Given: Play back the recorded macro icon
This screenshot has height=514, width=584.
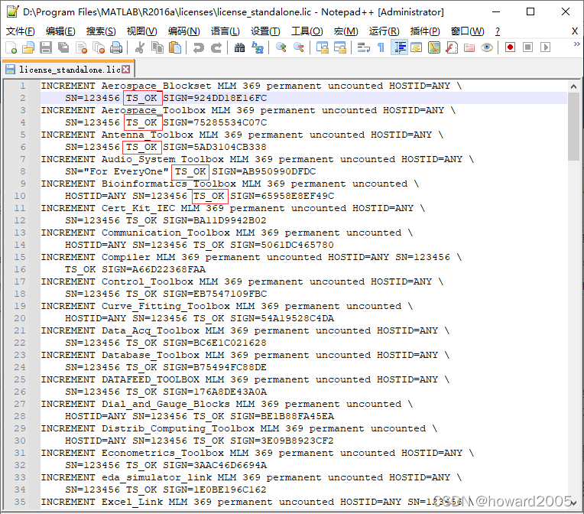Looking at the screenshot, I should (x=545, y=47).
